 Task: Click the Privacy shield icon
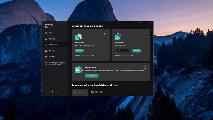46,51
